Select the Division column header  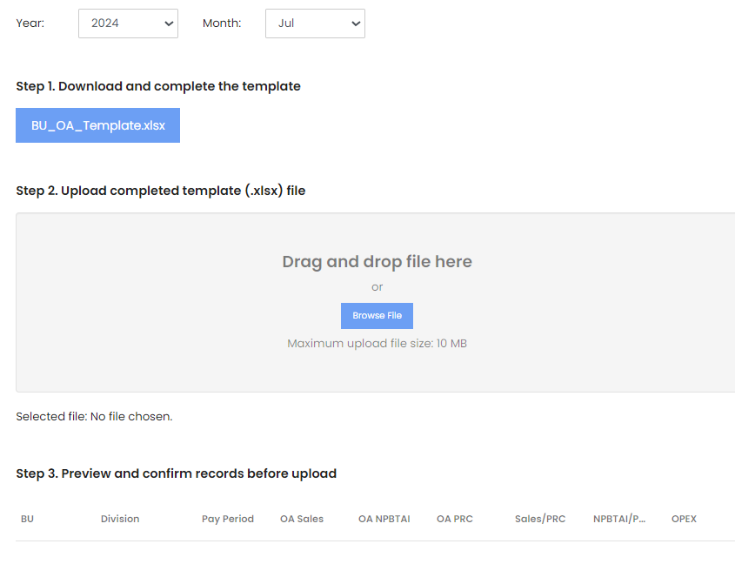click(x=120, y=519)
